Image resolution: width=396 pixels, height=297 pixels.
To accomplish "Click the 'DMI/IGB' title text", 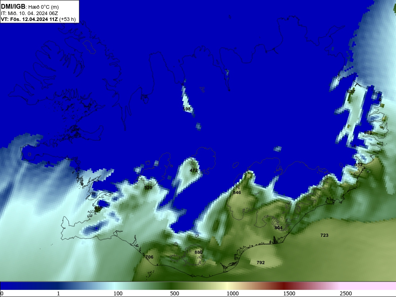I will tap(13, 7).
